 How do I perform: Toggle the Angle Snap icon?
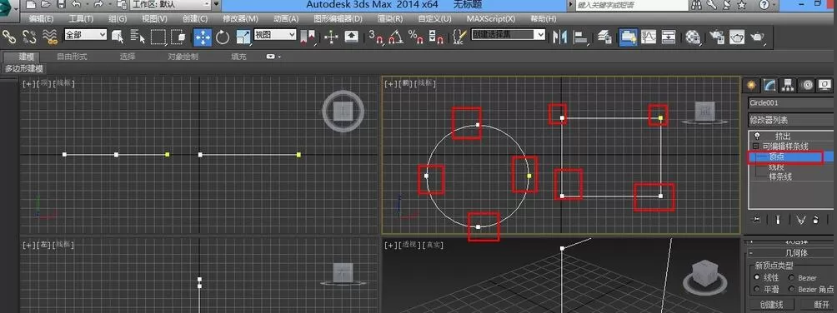[395, 37]
